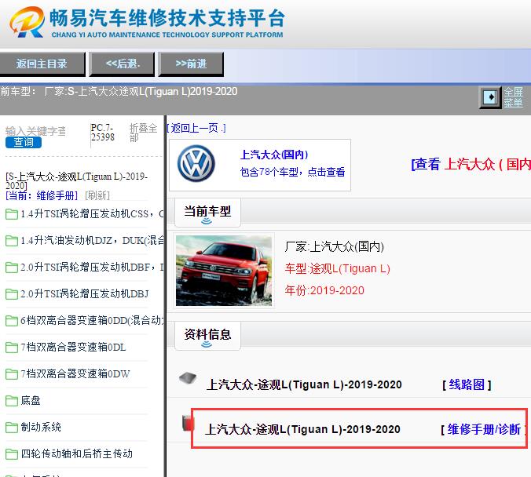Screen dimensions: 531x477
Task: Open folder icon for 1.4升TSI涡轮增压发动机CSS
Action: tap(12, 214)
